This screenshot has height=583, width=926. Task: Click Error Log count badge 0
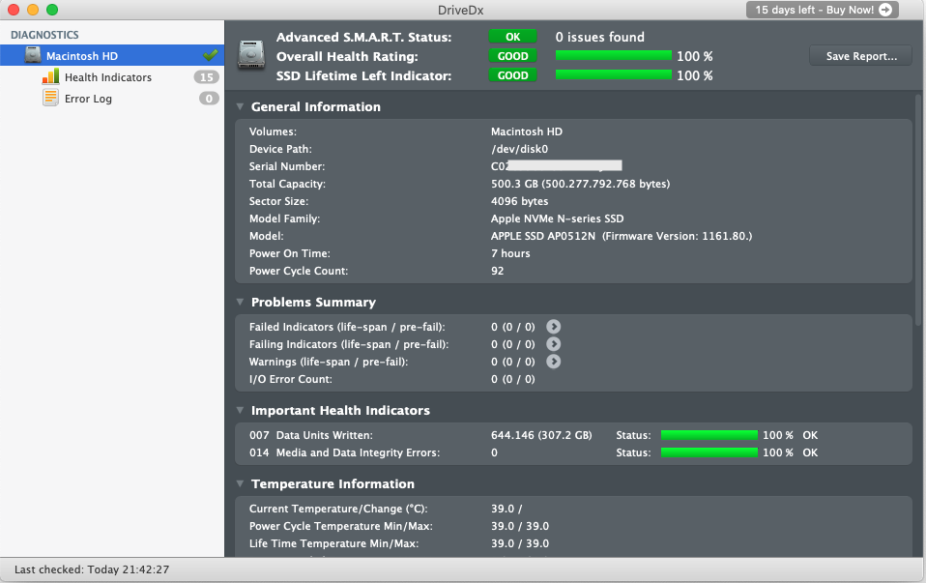coord(209,99)
